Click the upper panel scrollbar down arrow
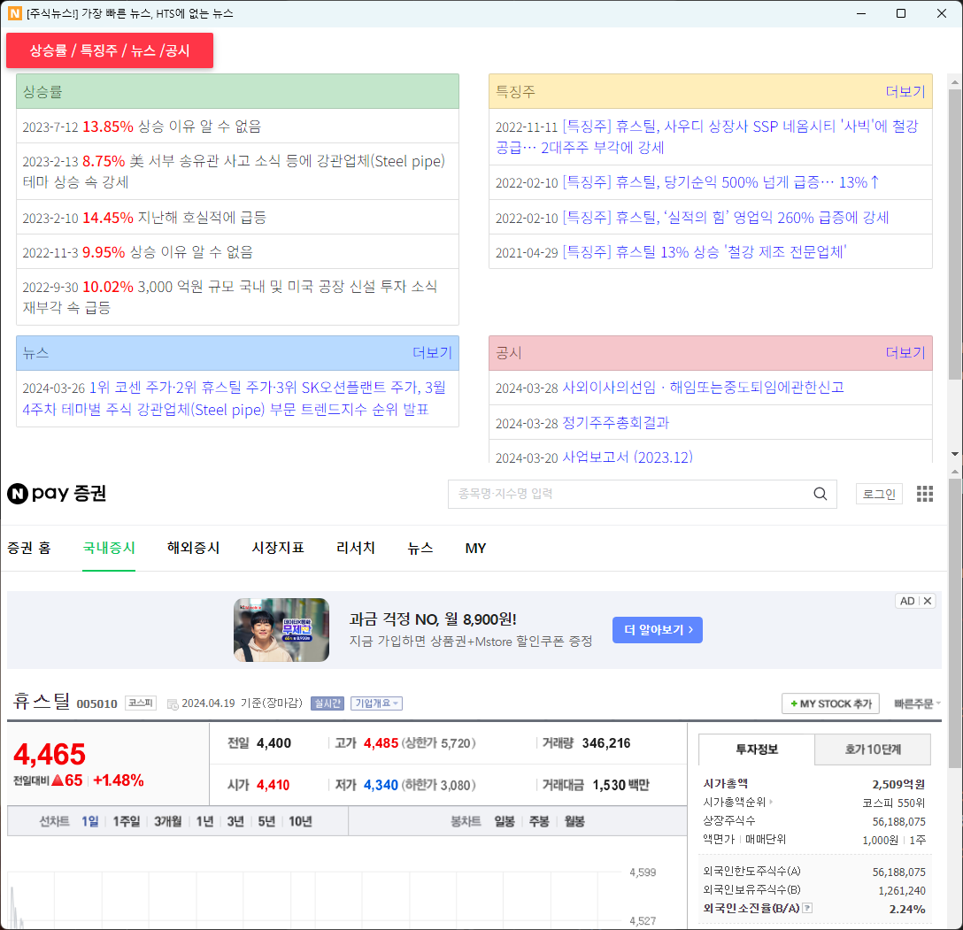Image resolution: width=963 pixels, height=930 pixels. pyautogui.click(x=955, y=454)
